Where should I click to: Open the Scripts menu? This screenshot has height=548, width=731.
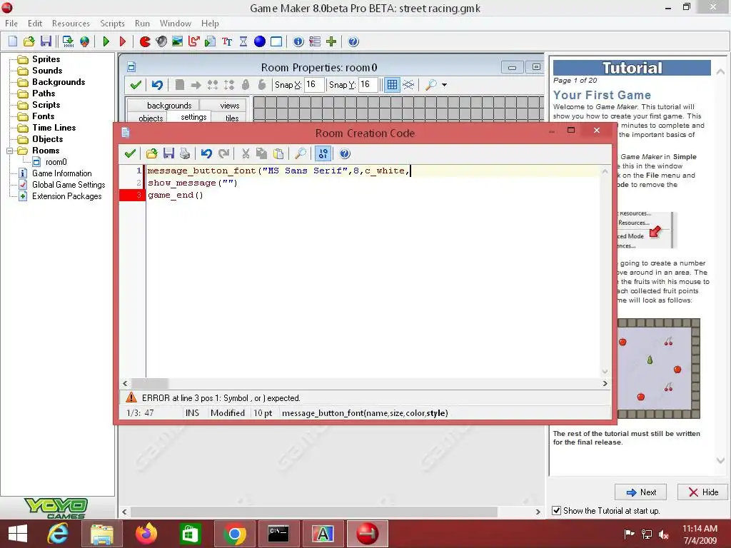click(x=112, y=24)
